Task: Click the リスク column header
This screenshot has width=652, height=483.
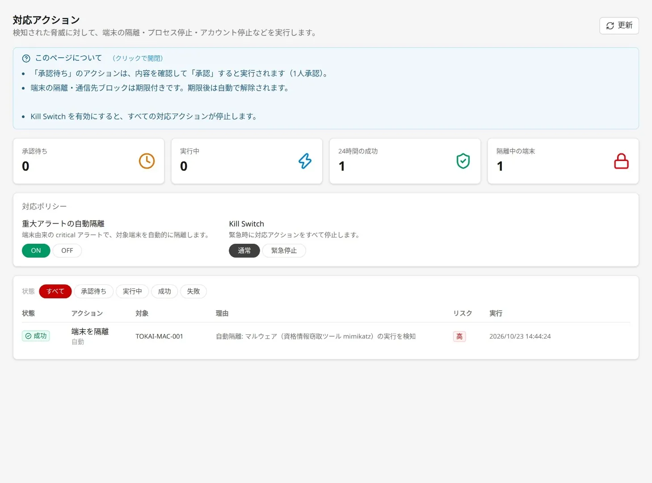Action: (463, 313)
